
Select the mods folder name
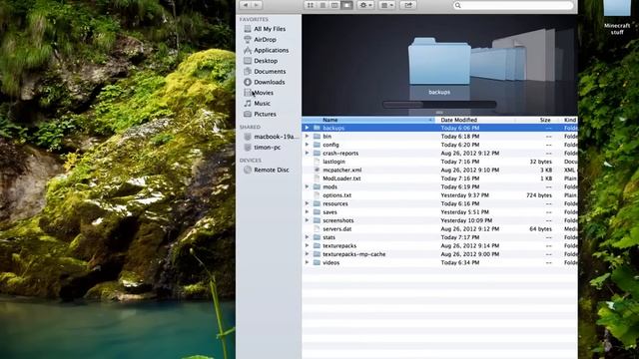pos(329,186)
